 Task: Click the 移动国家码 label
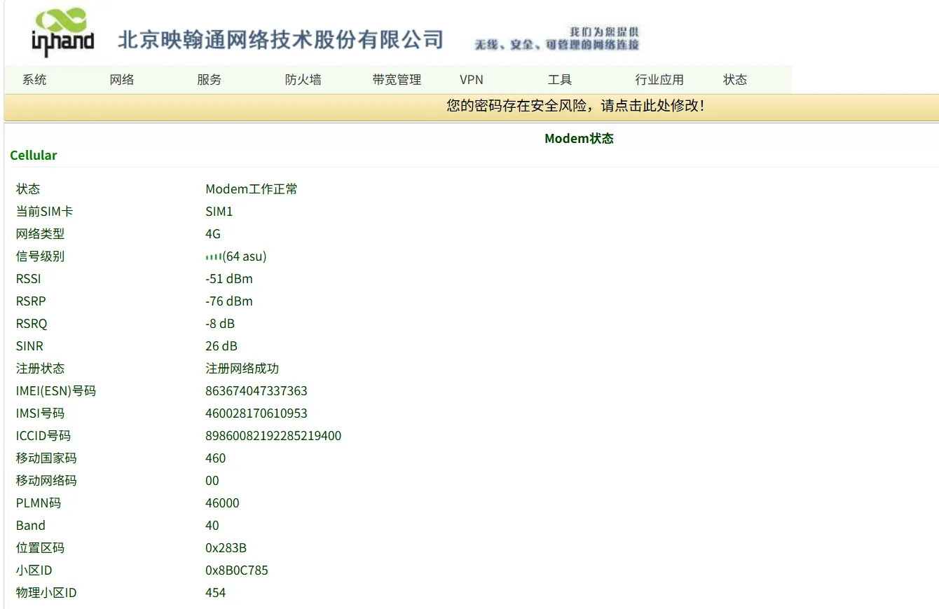[46, 458]
